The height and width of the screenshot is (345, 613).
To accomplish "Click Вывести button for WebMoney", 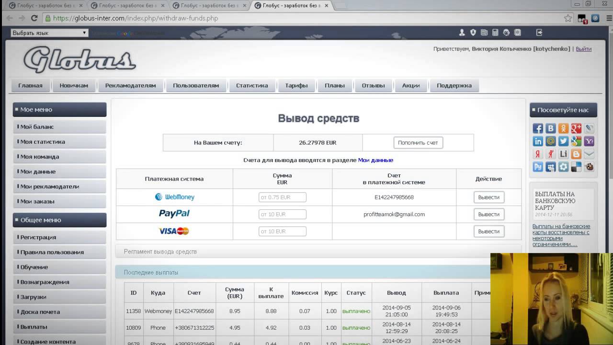I will pos(488,197).
